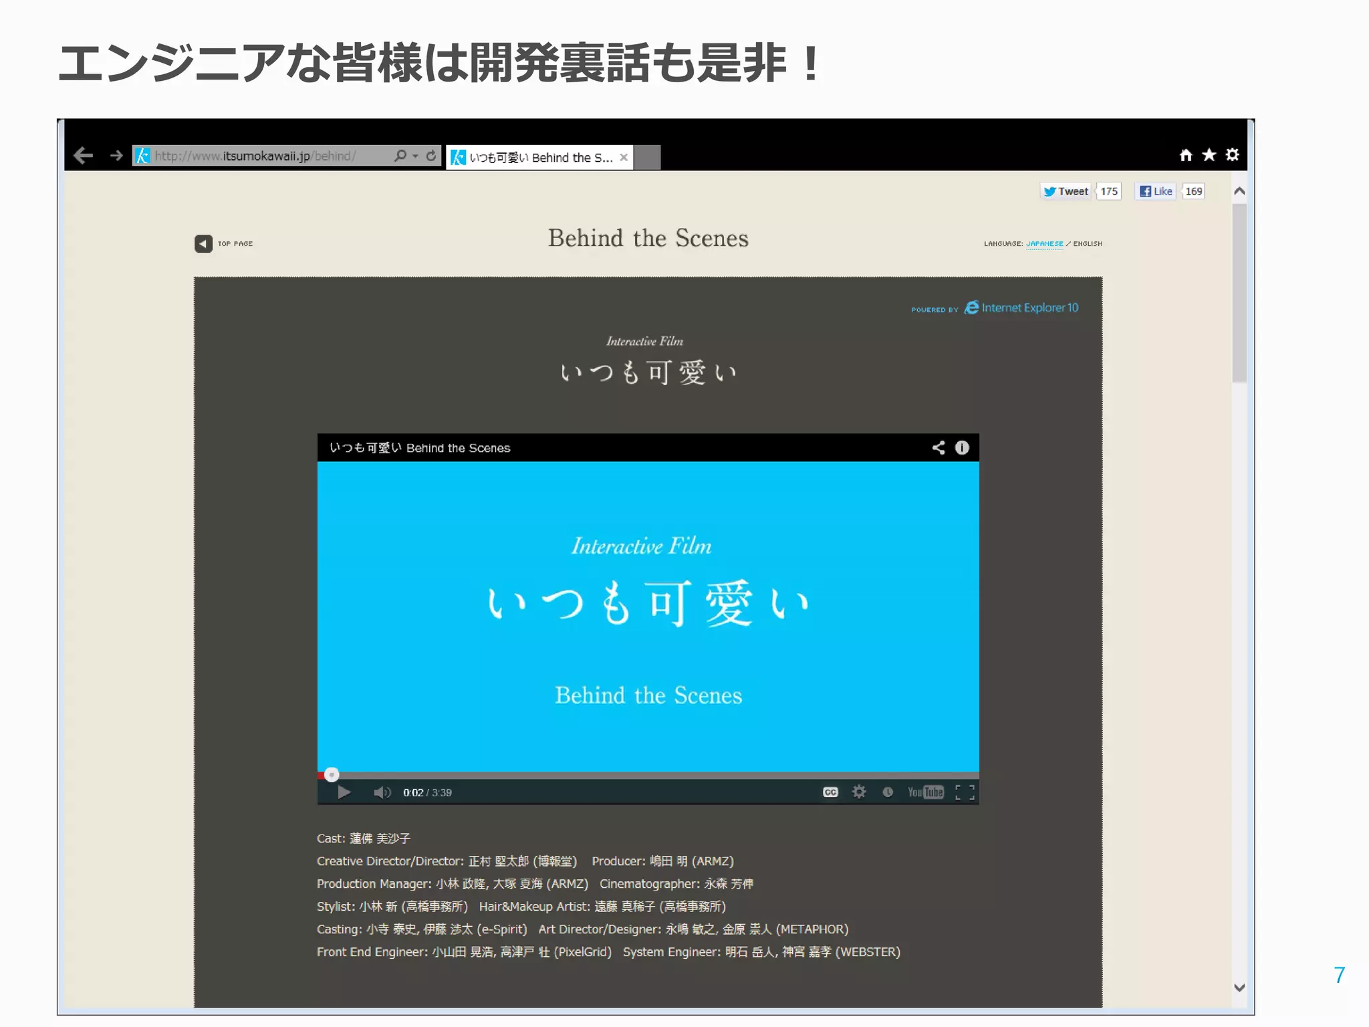The width and height of the screenshot is (1369, 1027).
Task: Select the Behind the Scenes browser tab
Action: click(539, 157)
